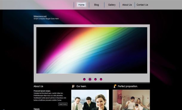Image resolution: width=182 pixels, height=110 pixels.
Task: Select About Us in navigation bar
Action: 127,5
